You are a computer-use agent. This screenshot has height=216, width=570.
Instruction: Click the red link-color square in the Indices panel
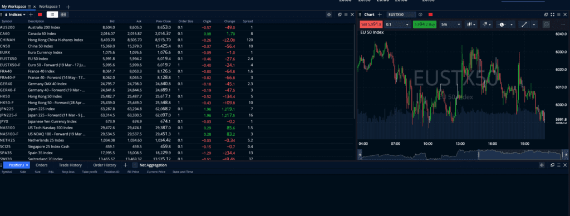click(x=40, y=14)
